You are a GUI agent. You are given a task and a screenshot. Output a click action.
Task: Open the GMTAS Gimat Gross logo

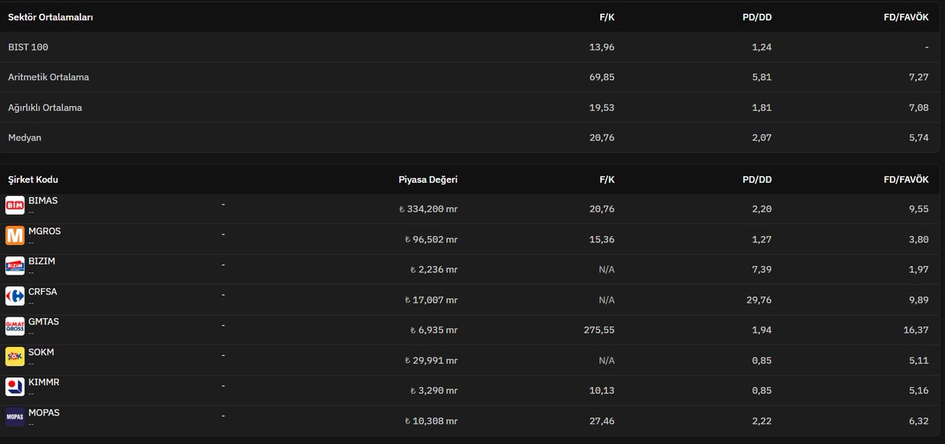pos(15,327)
